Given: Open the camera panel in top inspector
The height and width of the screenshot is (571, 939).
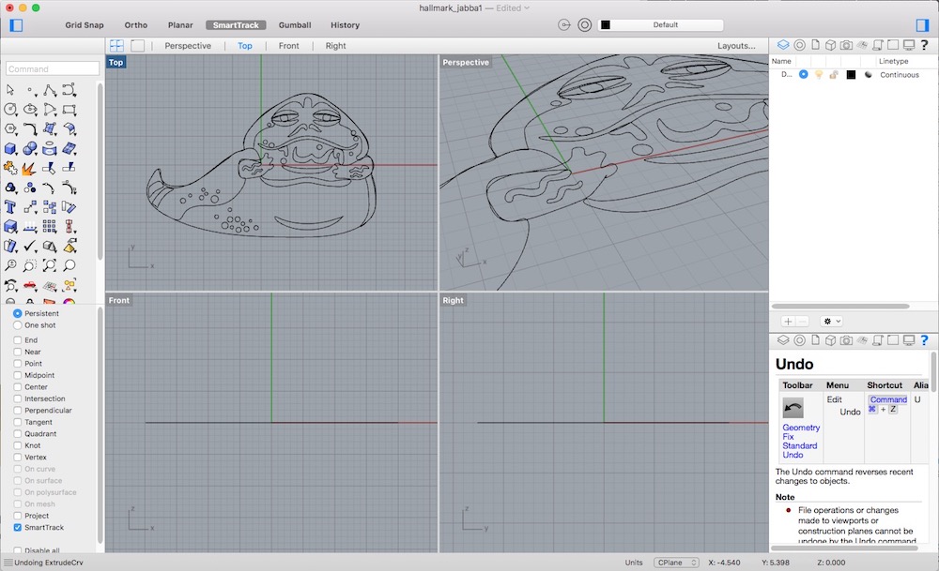Looking at the screenshot, I should (846, 44).
